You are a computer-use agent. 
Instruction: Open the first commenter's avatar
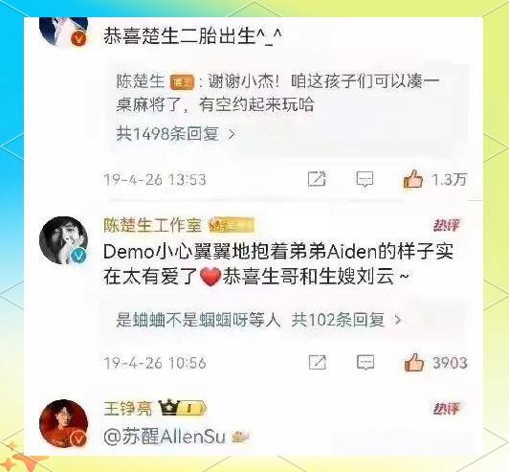[63, 32]
